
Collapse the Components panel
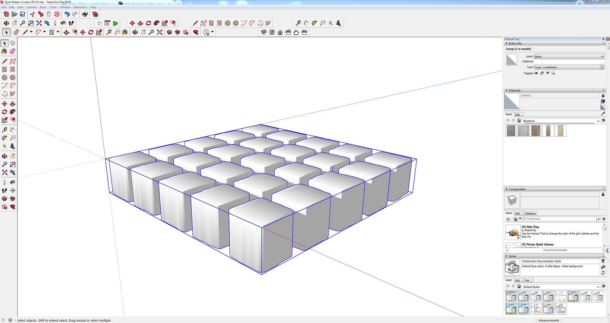point(506,189)
